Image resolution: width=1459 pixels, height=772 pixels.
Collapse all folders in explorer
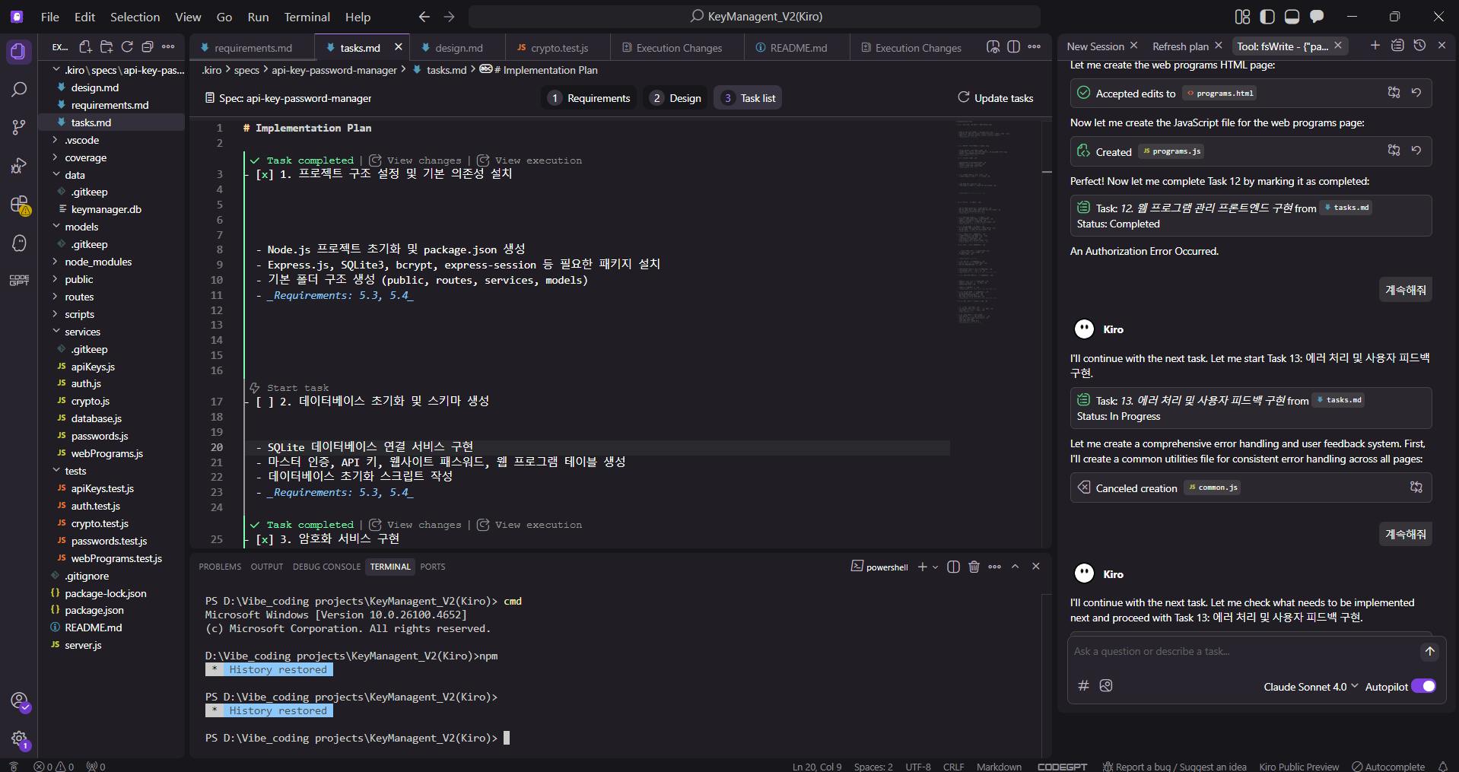[148, 47]
